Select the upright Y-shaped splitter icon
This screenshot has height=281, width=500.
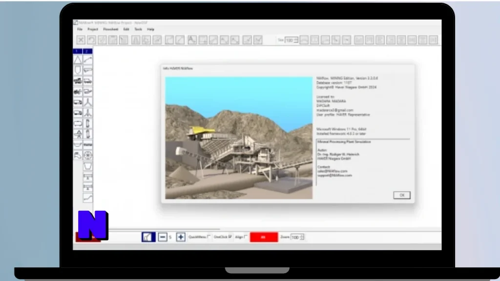pyautogui.click(x=88, y=102)
